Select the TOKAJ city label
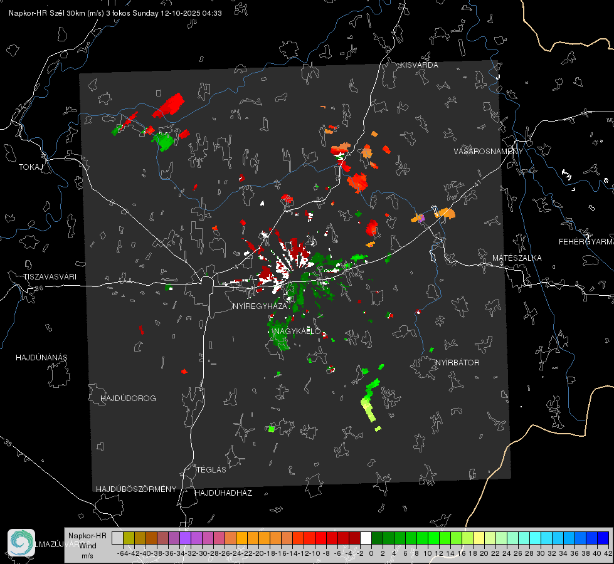614x564 pixels. coord(31,167)
